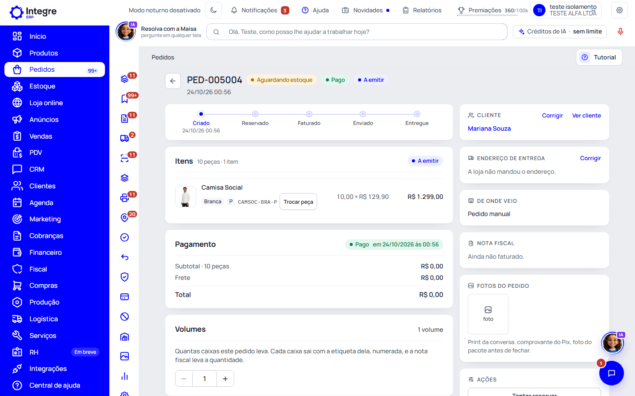This screenshot has height=396, width=635.
Task: Click the foto upload box
Action: click(x=488, y=314)
